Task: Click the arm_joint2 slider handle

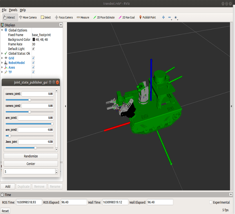Action: [x=10, y=136]
